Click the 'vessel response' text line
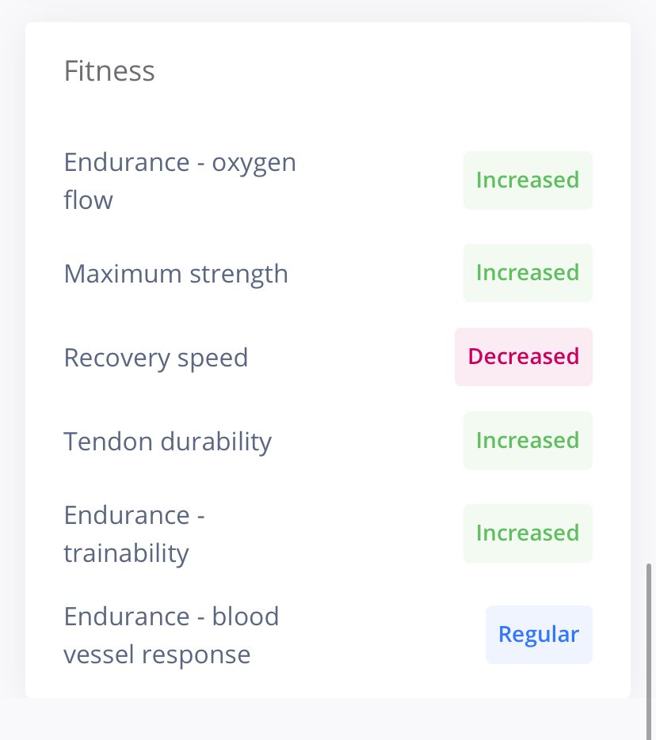Screen dimensions: 656x740 157,655
